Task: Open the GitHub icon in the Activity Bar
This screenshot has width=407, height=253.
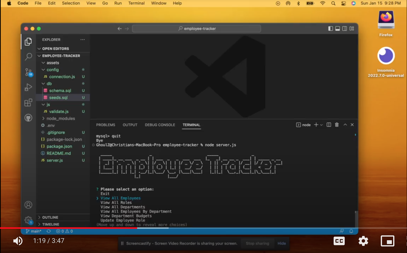Action: pos(28,118)
